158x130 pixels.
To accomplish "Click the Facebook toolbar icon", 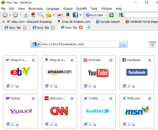I will tap(75, 15).
